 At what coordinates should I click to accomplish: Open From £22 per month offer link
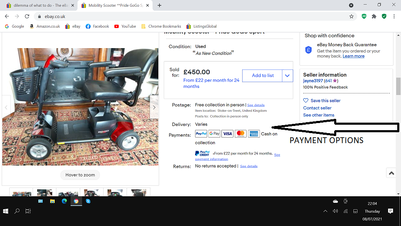pyautogui.click(x=211, y=83)
